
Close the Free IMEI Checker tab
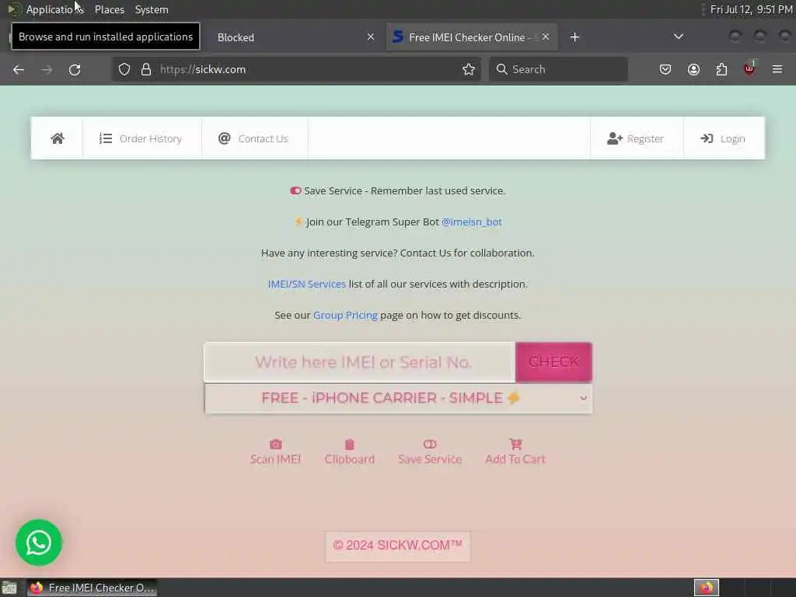[x=545, y=37]
